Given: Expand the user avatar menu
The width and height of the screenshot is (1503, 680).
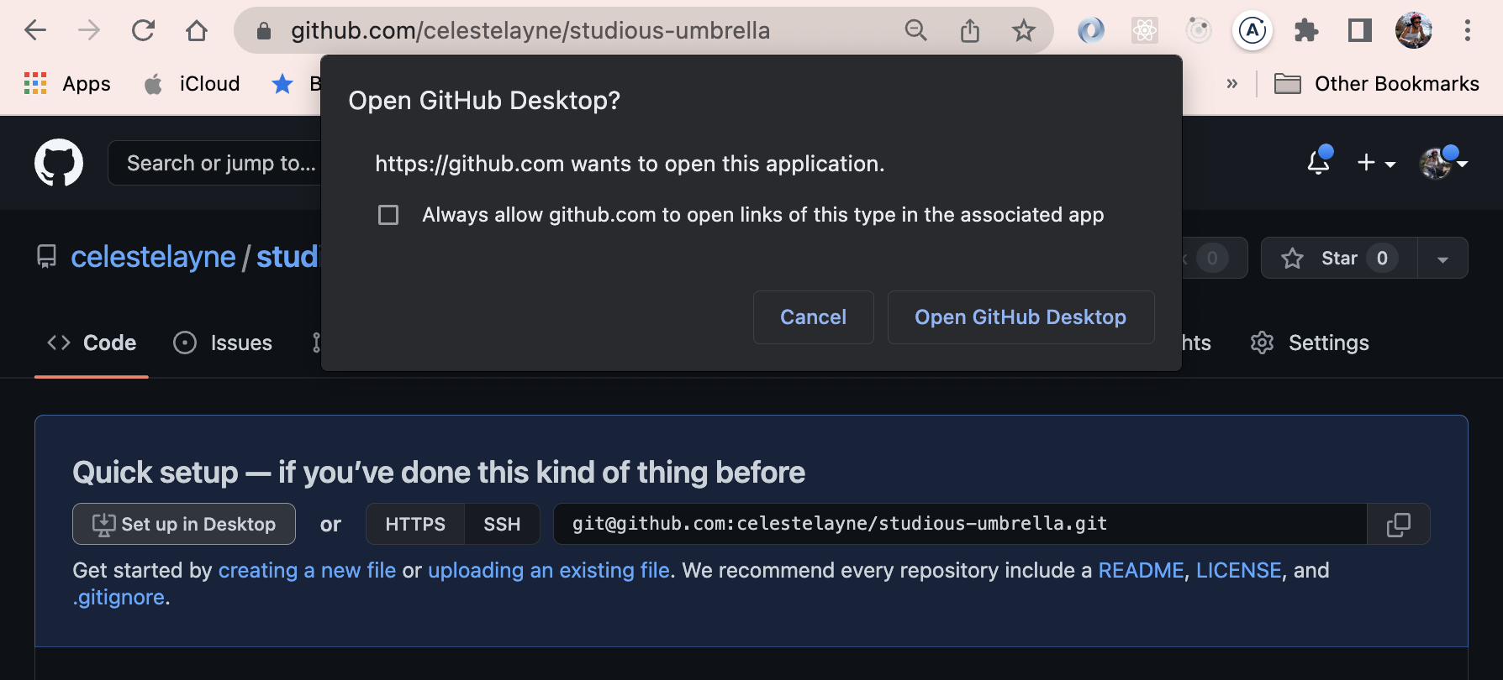Looking at the screenshot, I should 1443,163.
